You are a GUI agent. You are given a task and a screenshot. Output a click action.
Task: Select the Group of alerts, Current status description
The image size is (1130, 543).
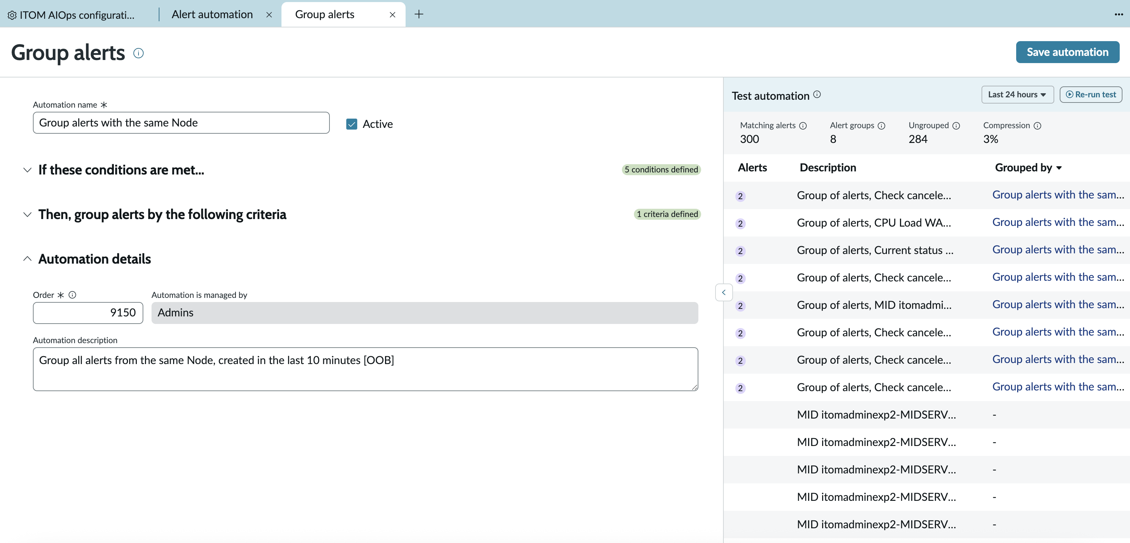pyautogui.click(x=875, y=251)
